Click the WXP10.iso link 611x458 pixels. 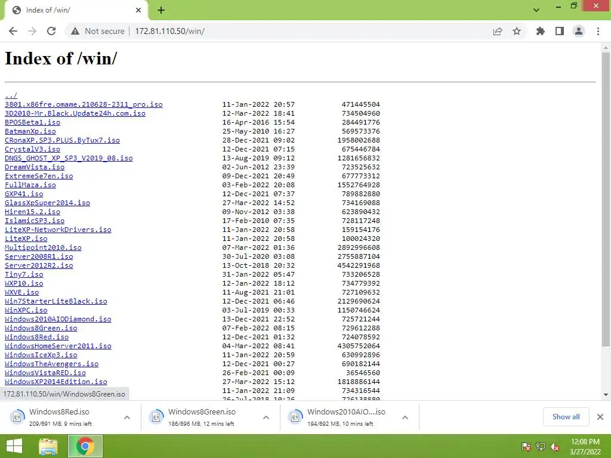click(24, 283)
